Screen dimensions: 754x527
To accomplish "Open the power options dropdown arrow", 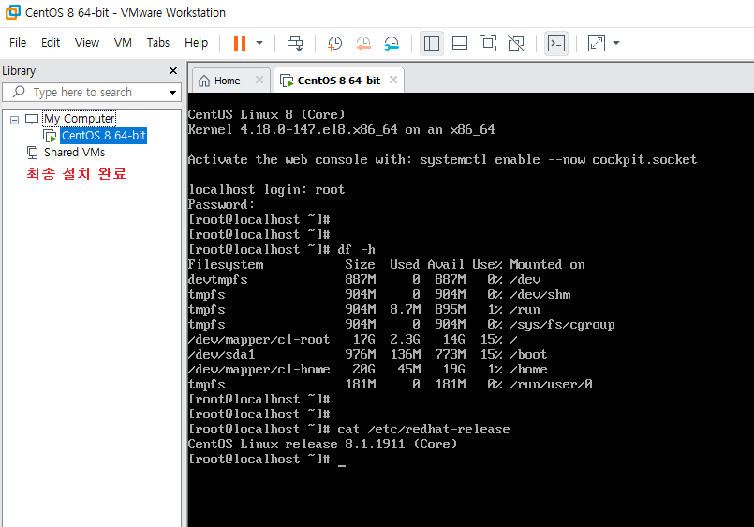I will (259, 43).
